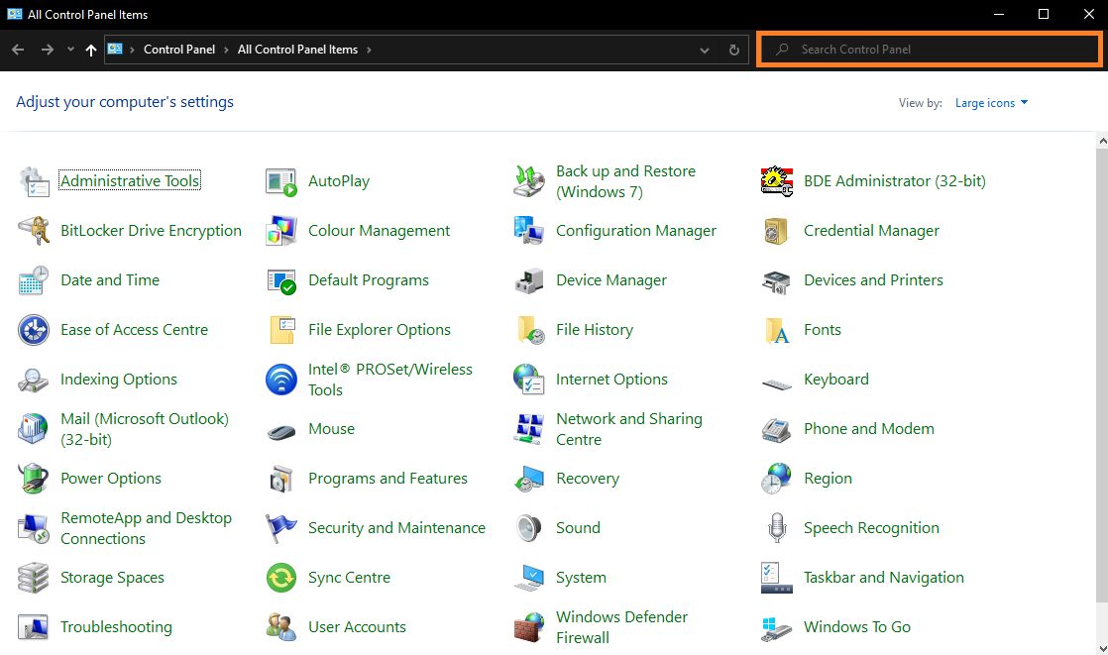Open the System link
This screenshot has width=1108, height=655.
581,578
